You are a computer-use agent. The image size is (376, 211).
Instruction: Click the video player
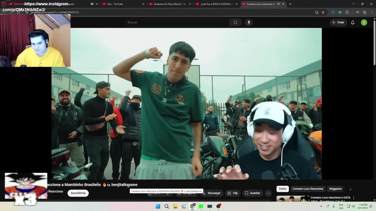click(187, 104)
